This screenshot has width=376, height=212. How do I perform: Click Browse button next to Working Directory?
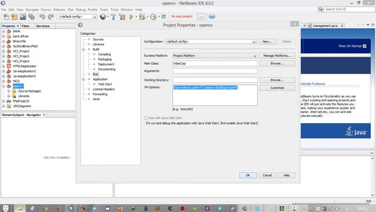pyautogui.click(x=277, y=80)
